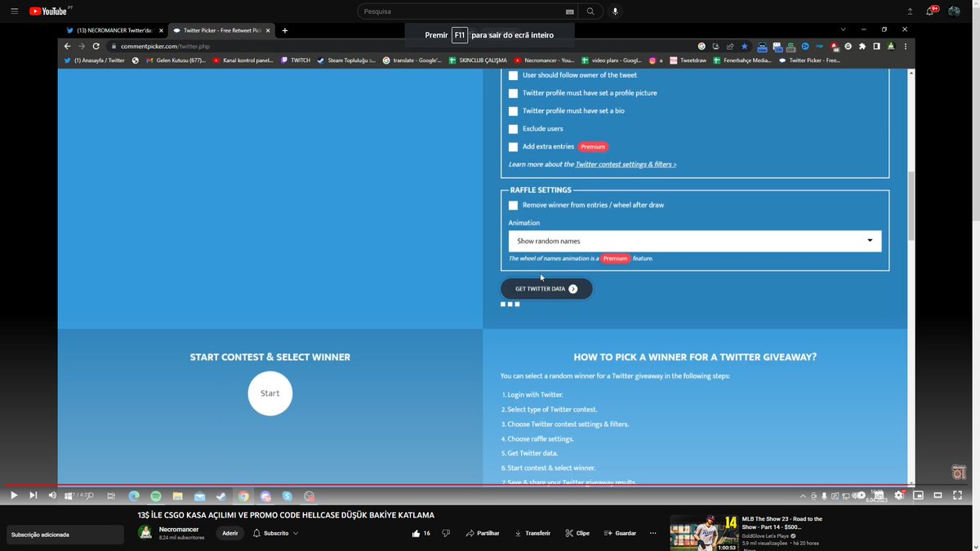Open the YouTube account avatar menu
This screenshot has height=551, width=980.
pos(954,11)
